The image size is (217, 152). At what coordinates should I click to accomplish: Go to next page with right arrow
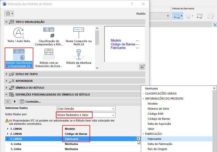tap(15, 102)
